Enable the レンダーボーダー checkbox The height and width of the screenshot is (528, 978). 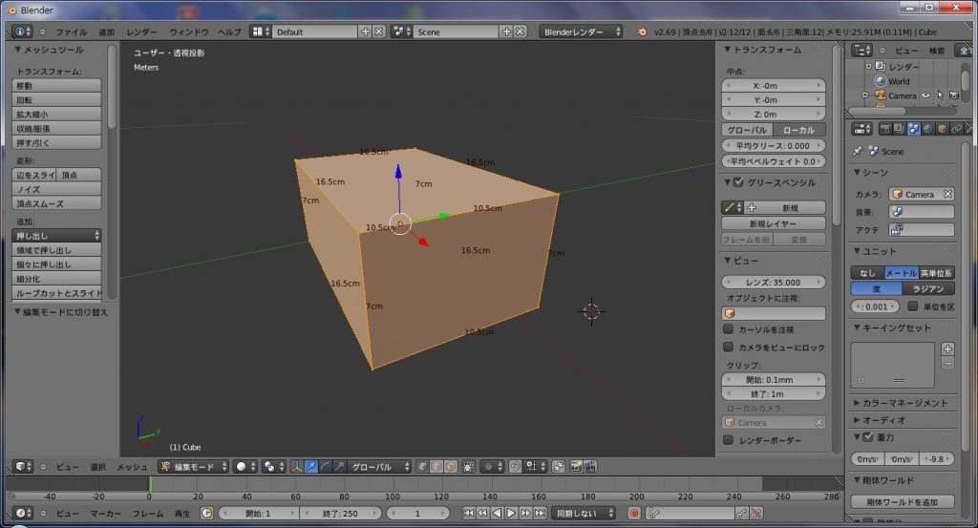click(x=728, y=439)
